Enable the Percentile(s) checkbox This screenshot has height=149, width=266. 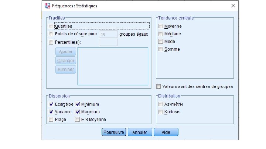[x=51, y=42]
